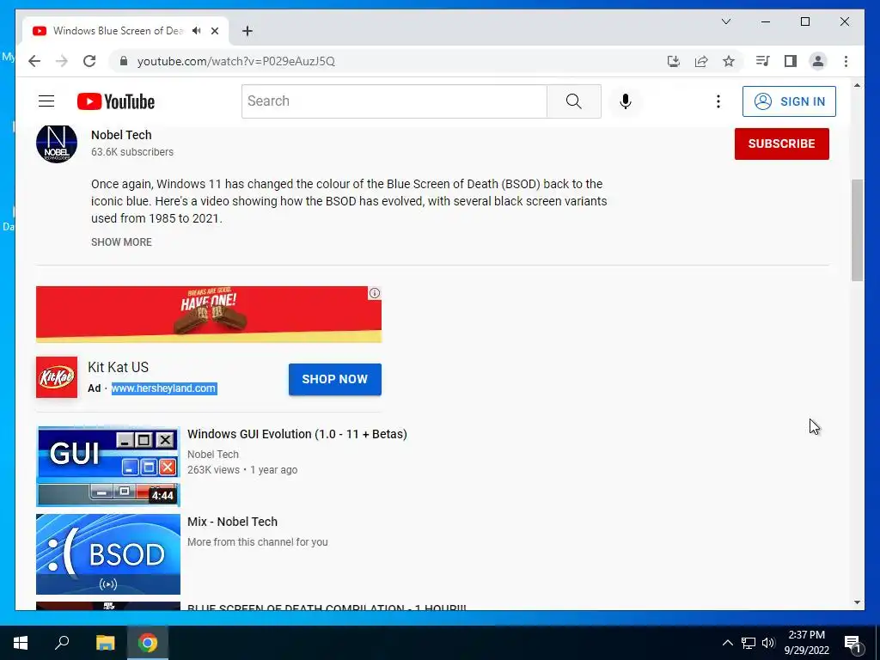Image resolution: width=880 pixels, height=660 pixels.
Task: Open network icon in system tray
Action: pos(749,643)
